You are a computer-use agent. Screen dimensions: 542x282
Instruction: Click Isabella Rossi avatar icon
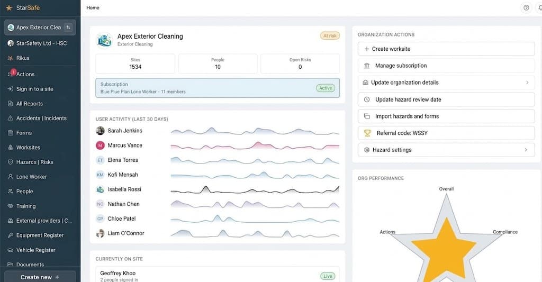(x=100, y=189)
